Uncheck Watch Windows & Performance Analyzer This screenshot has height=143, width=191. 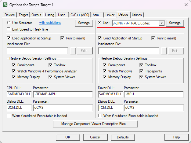click(x=14, y=71)
